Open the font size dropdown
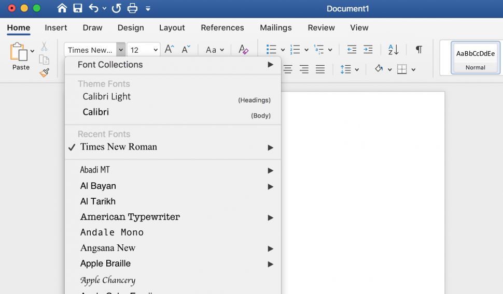 click(x=156, y=50)
